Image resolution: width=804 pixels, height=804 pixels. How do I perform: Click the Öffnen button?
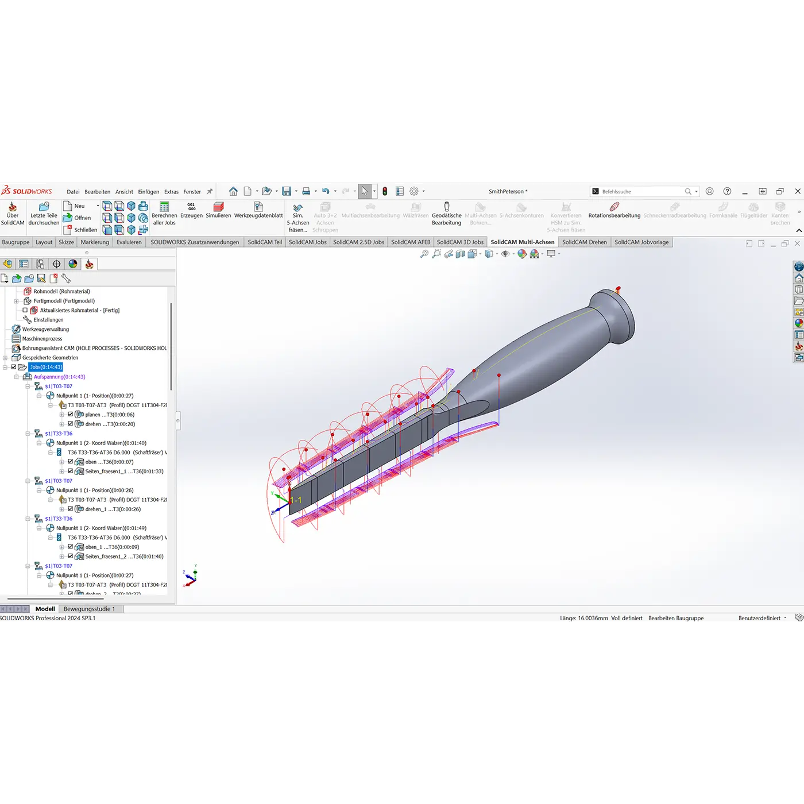click(76, 218)
